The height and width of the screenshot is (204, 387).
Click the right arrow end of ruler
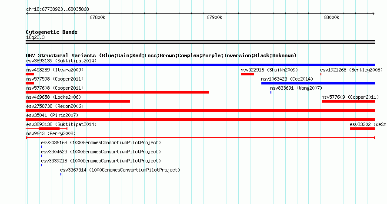point(374,14)
